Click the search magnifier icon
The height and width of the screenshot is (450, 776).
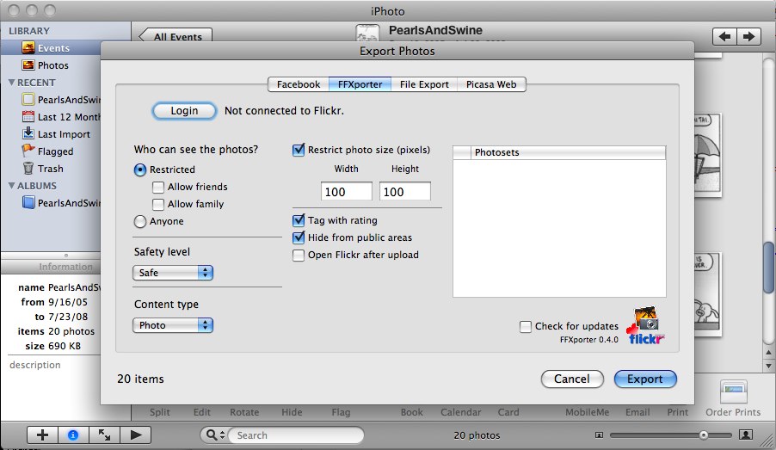pos(212,435)
